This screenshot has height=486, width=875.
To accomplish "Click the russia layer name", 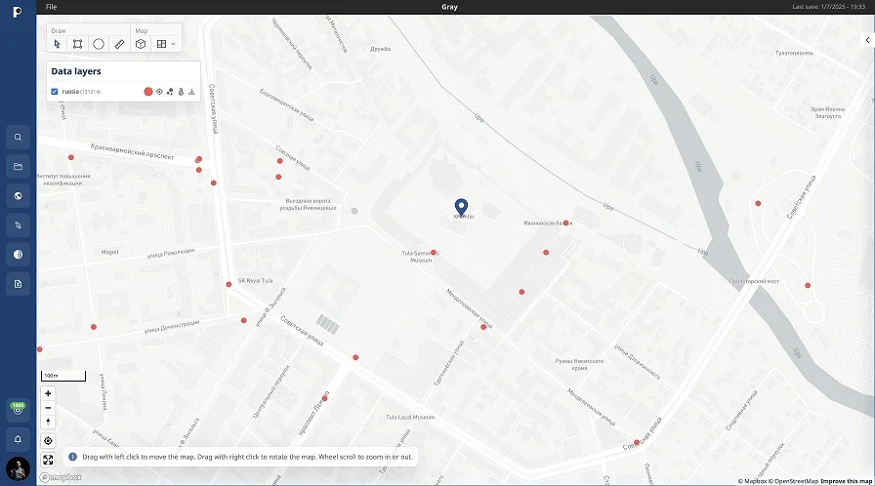I will (x=70, y=92).
